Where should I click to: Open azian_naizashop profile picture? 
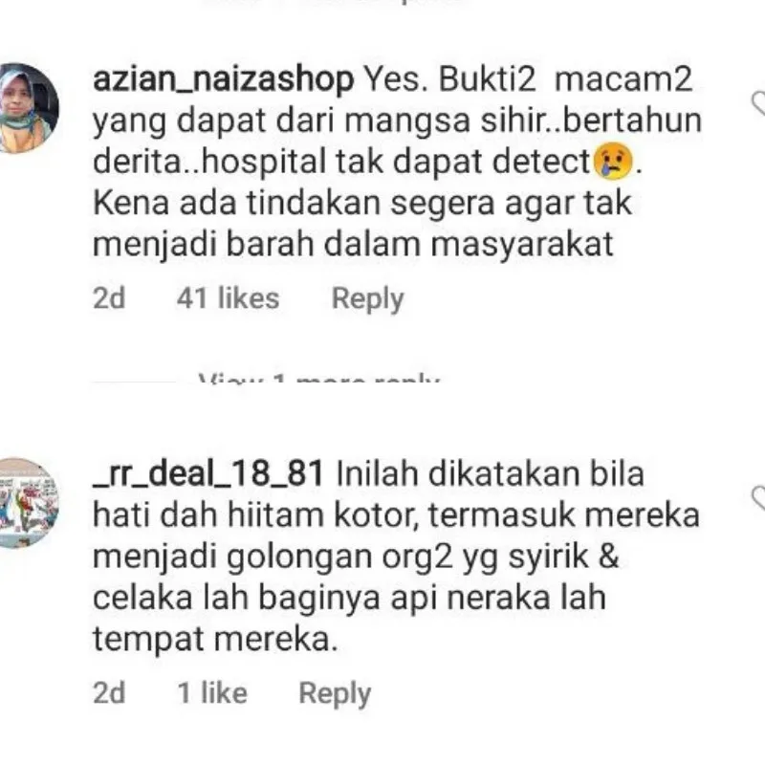[x=29, y=108]
